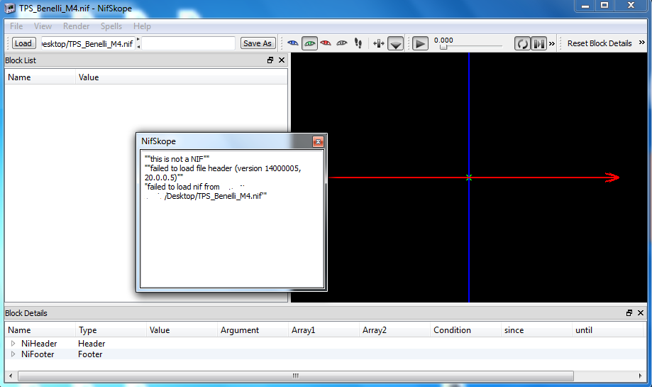Click the Header type cell
The image size is (652, 387).
pos(92,343)
